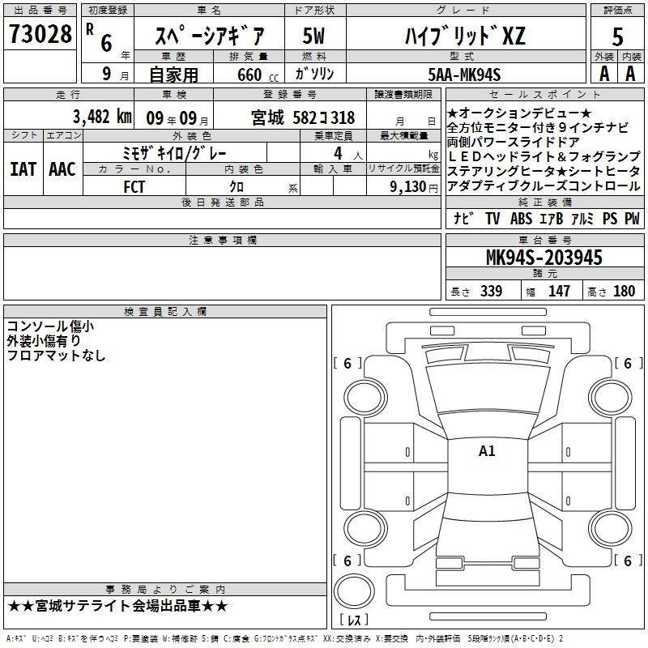The image size is (648, 648).
Task: Click the car name スペーシアギア
Action: pyautogui.click(x=208, y=35)
